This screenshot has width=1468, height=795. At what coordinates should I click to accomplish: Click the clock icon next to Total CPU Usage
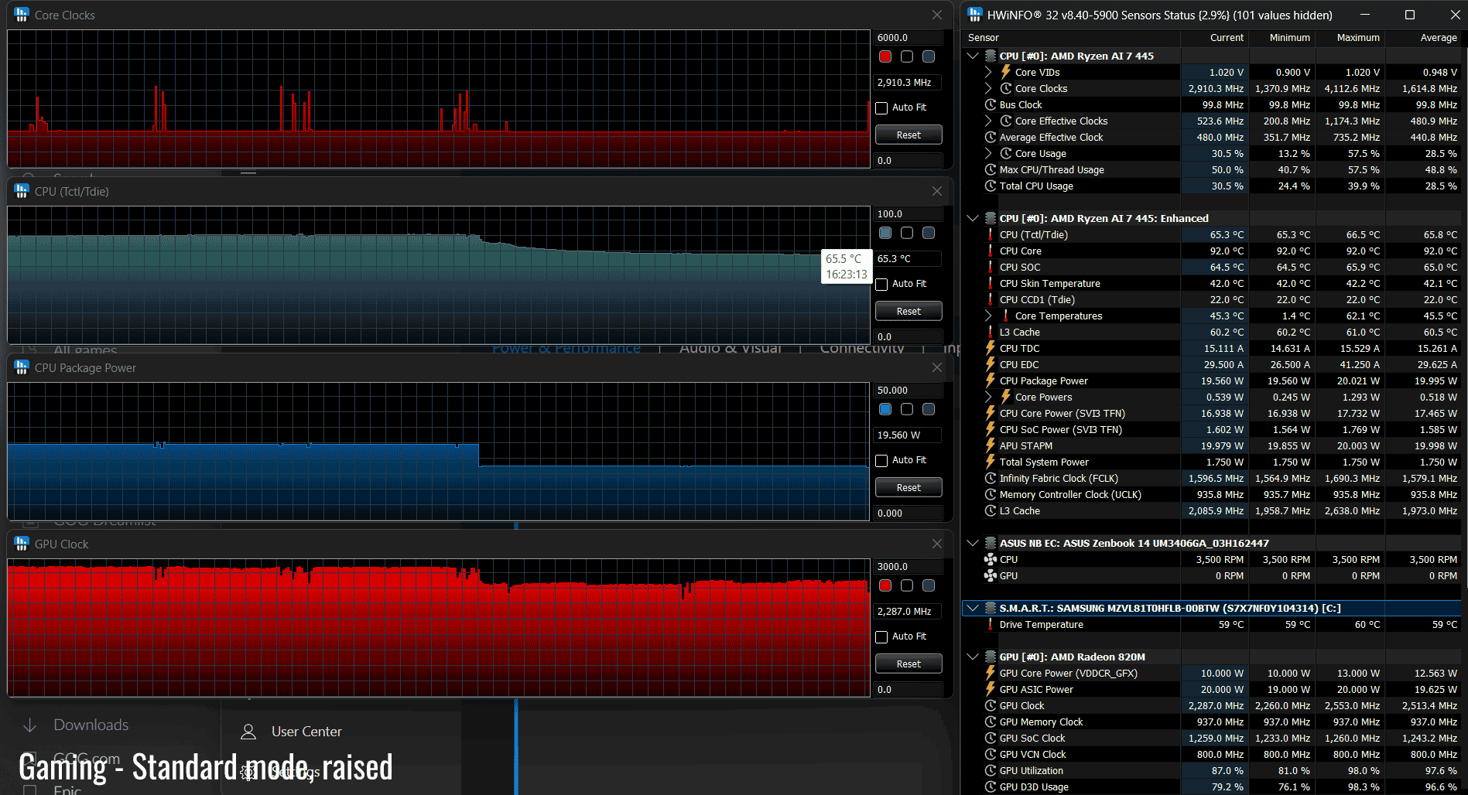tap(990, 186)
